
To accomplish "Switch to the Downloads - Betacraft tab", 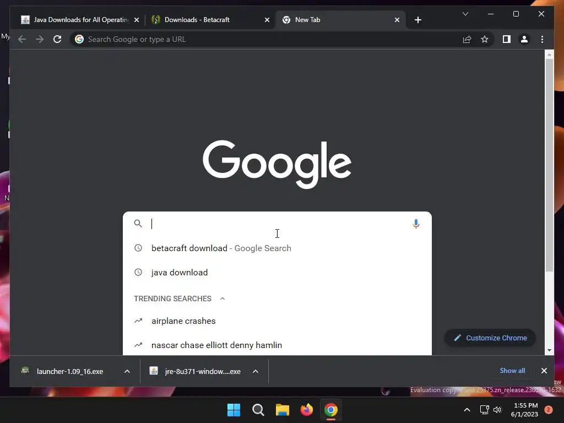I will pyautogui.click(x=210, y=20).
